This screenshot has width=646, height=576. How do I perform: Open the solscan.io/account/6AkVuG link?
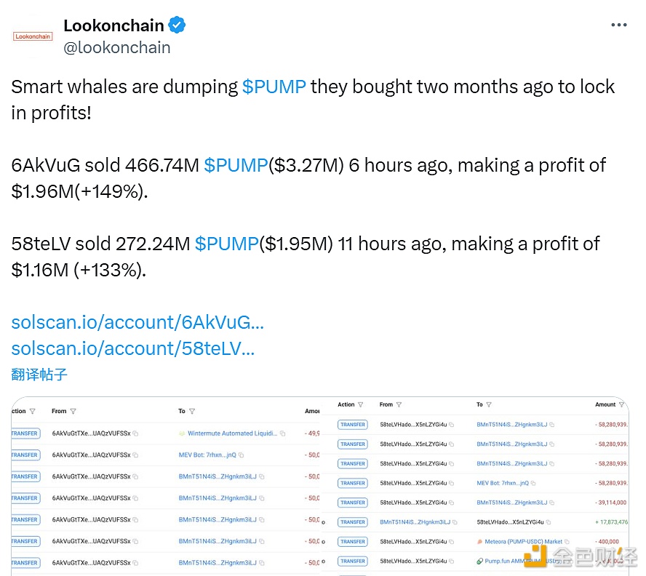[137, 321]
